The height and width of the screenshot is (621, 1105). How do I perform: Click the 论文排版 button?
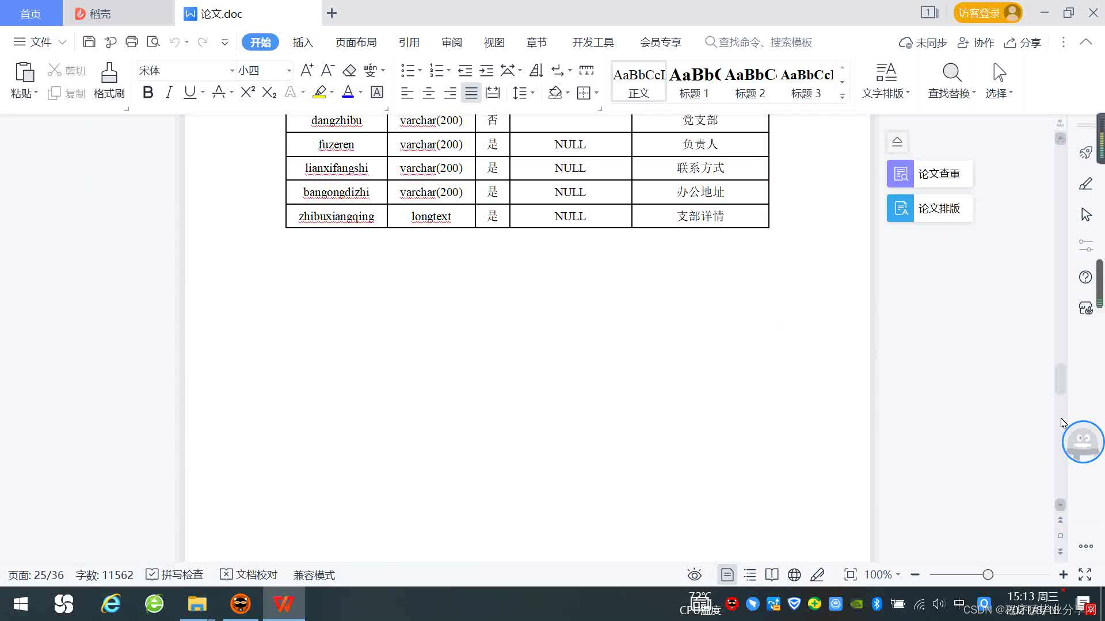tap(929, 208)
